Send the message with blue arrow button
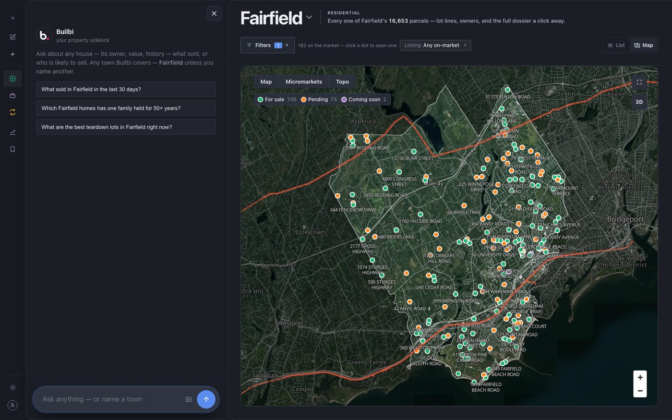The image size is (672, 420). click(x=206, y=399)
